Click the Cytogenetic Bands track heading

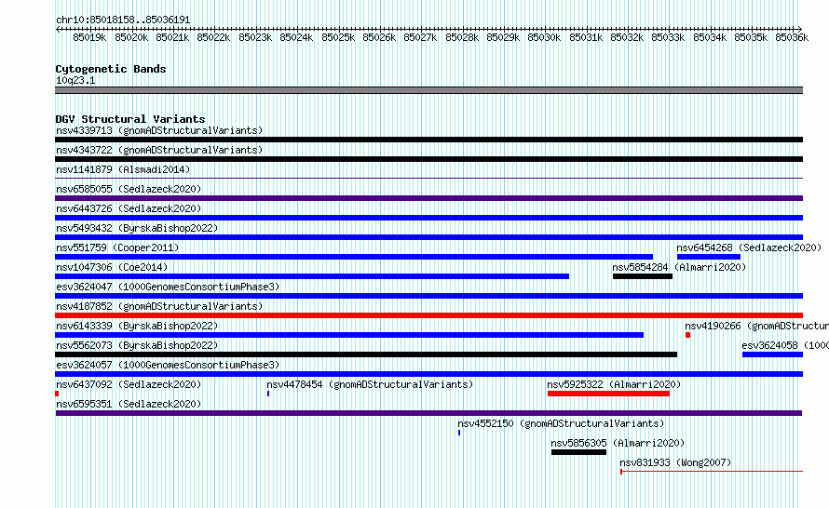[111, 69]
